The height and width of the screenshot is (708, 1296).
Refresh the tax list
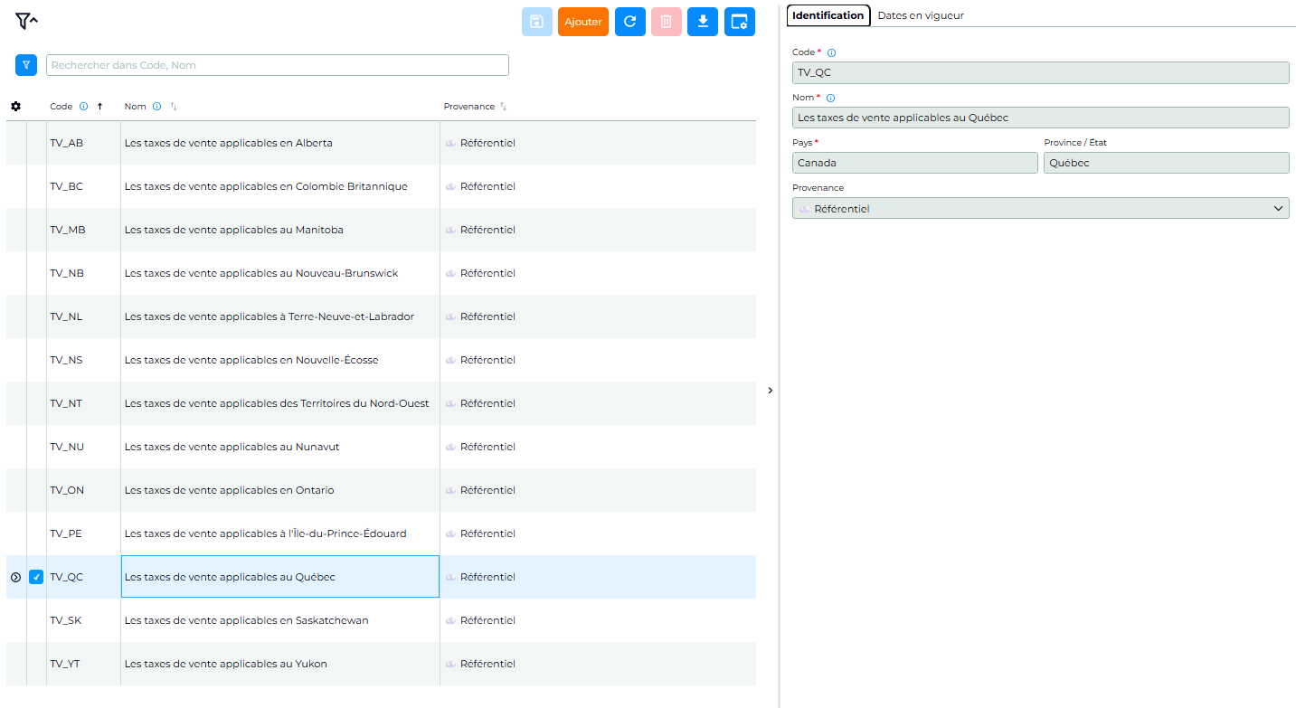click(x=630, y=22)
